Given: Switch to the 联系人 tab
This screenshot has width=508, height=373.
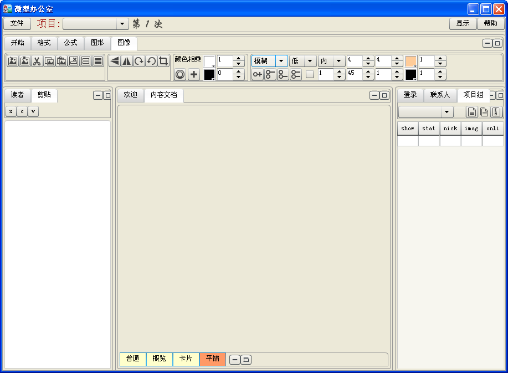Looking at the screenshot, I should coord(440,95).
